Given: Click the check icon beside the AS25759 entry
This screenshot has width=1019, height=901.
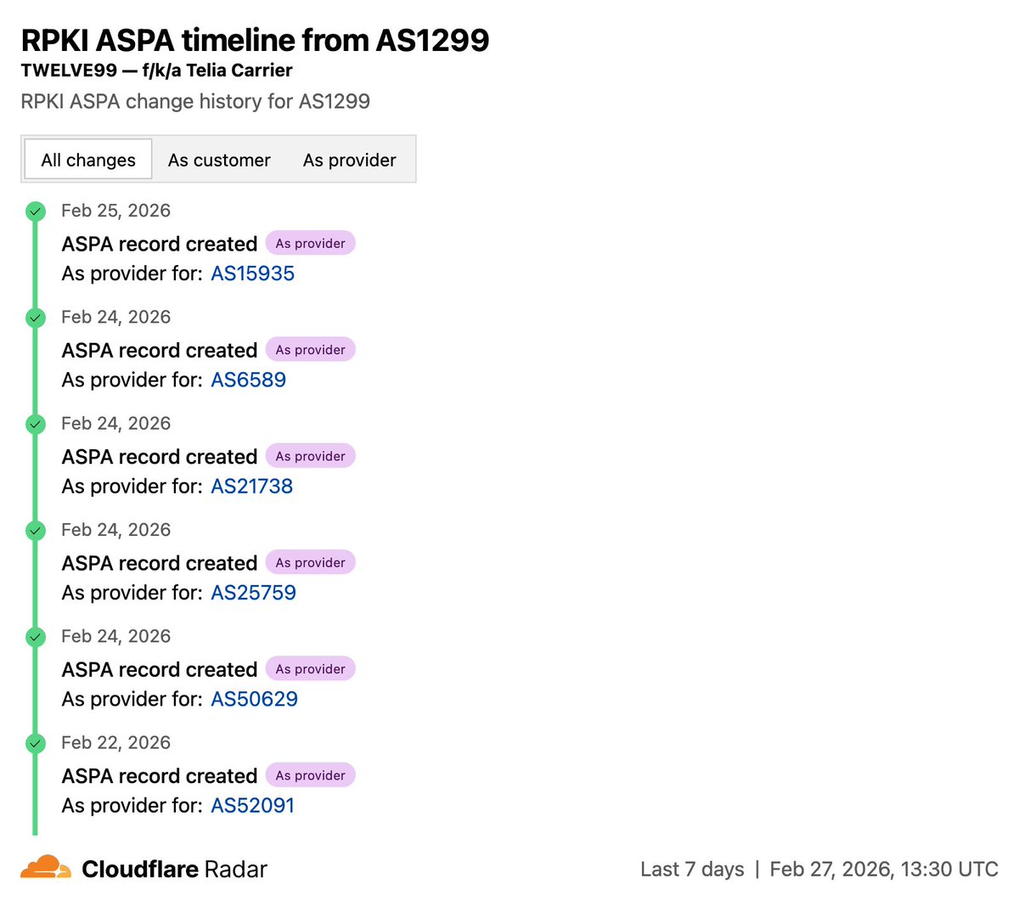Looking at the screenshot, I should pos(35,530).
